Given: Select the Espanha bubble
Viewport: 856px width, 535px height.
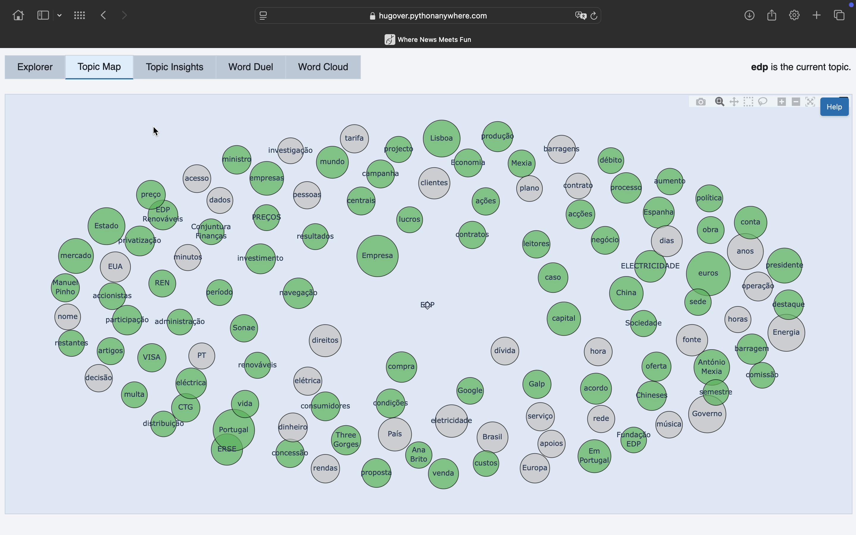Looking at the screenshot, I should (658, 212).
